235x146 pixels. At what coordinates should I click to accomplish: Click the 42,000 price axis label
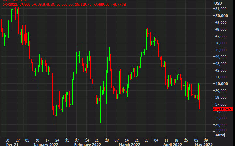coord(221,70)
